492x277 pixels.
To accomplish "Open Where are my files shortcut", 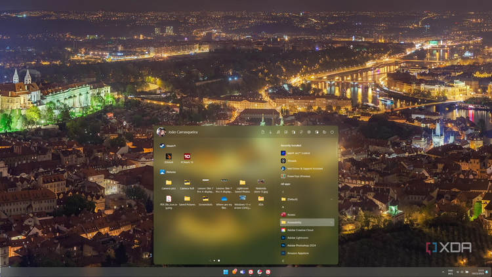I will 224,202.
